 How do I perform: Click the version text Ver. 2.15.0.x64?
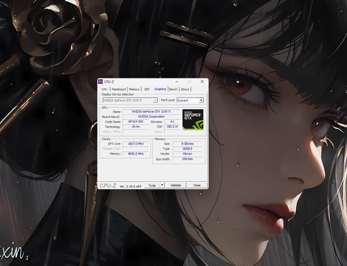pos(130,186)
